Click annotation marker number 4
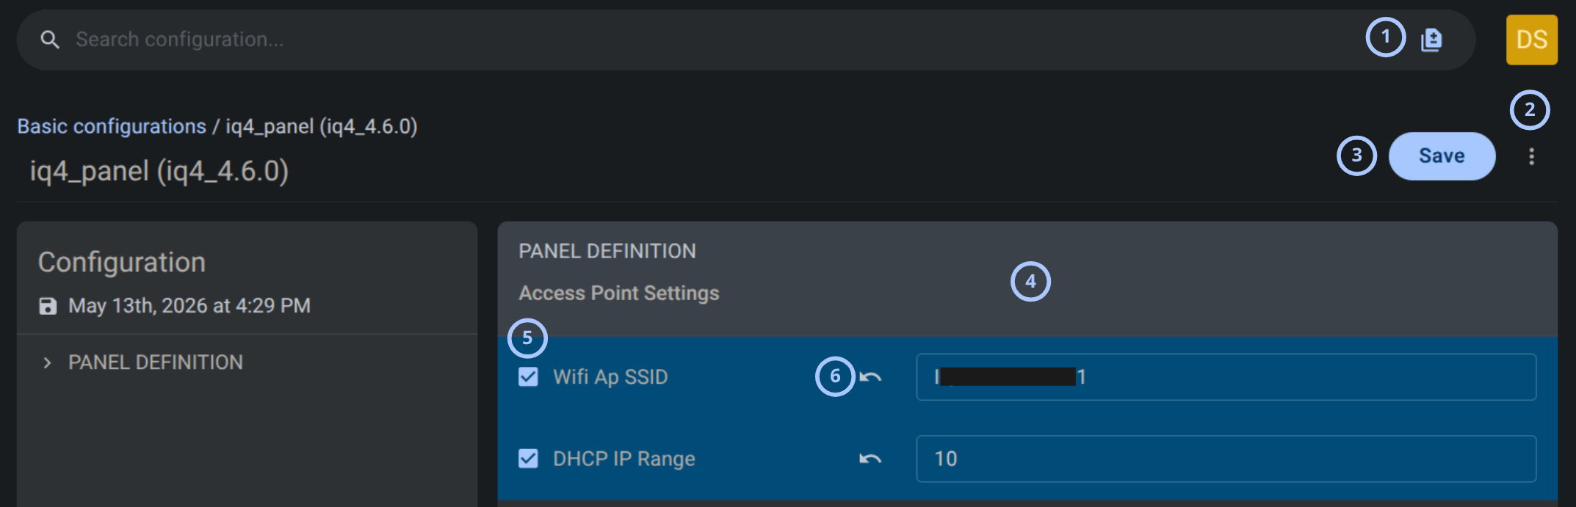The height and width of the screenshot is (507, 1576). pyautogui.click(x=1030, y=282)
